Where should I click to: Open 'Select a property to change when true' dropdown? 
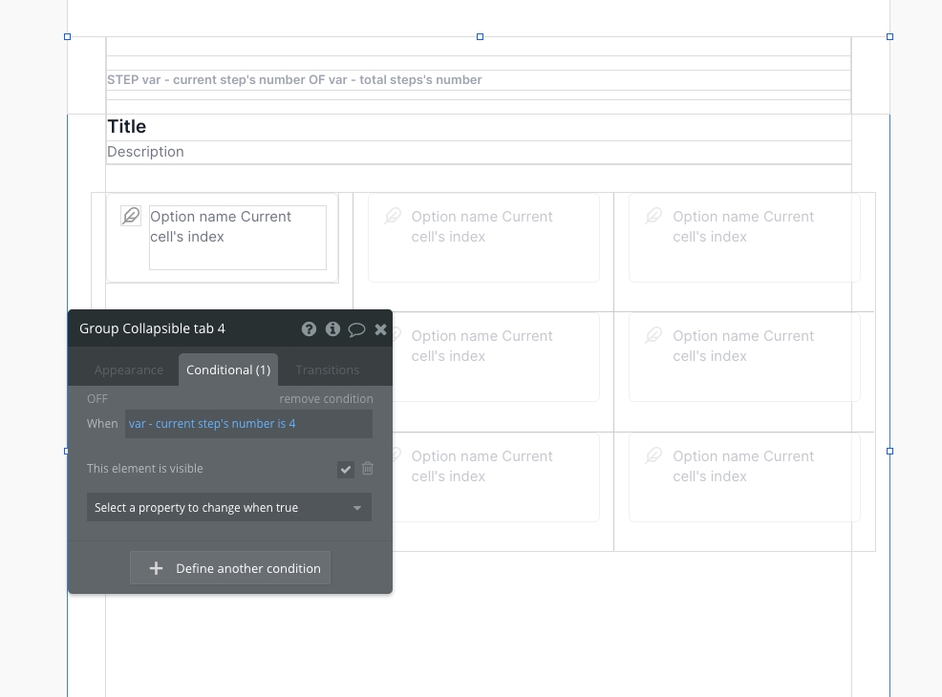(229, 508)
